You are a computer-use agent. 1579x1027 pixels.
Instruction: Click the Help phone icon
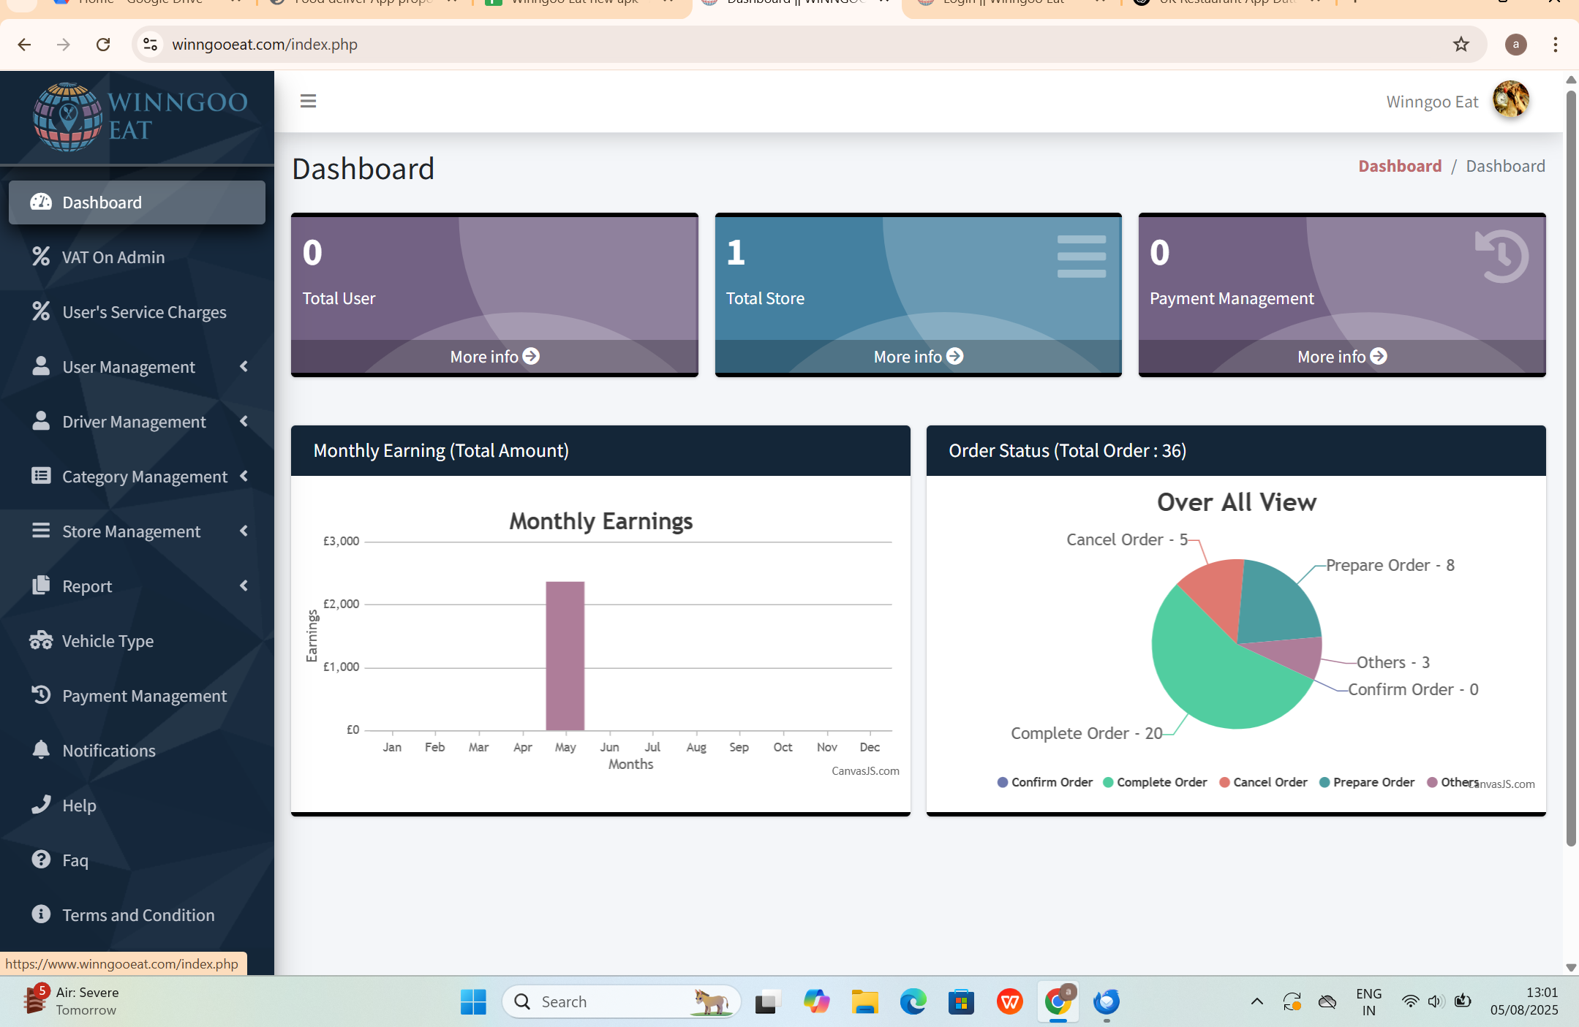pos(41,805)
